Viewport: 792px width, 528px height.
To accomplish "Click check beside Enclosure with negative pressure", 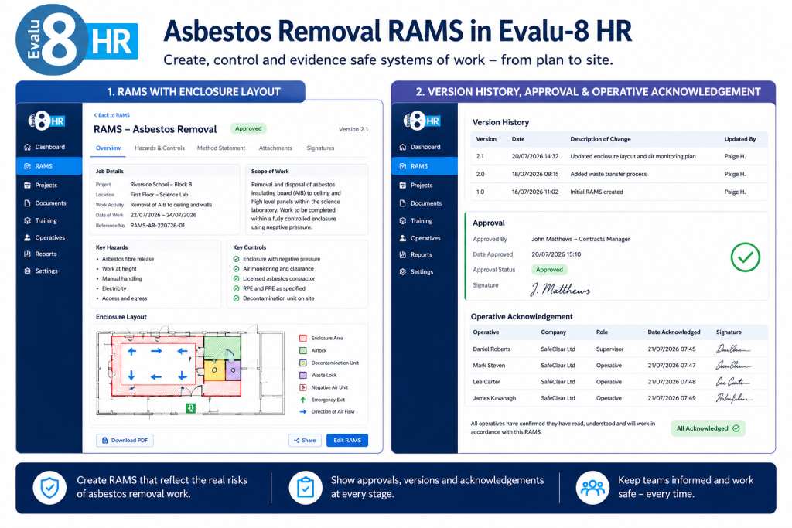I will coord(236,259).
